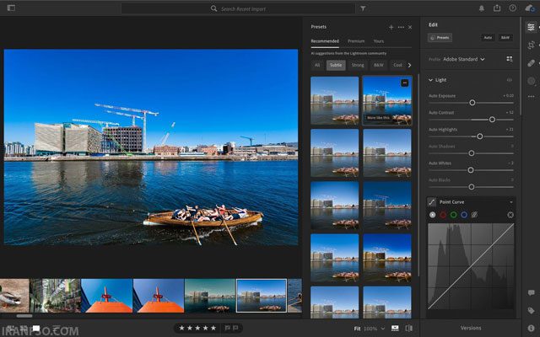Open the Point Curve dropdown arrow
Image resolution: width=540 pixels, height=337 pixels.
click(x=511, y=202)
